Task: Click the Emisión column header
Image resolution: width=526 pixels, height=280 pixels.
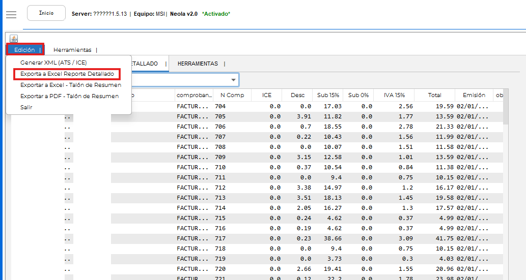Action: tap(474, 95)
